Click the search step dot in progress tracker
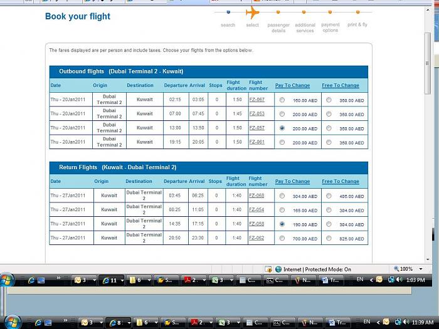 coord(228,12)
